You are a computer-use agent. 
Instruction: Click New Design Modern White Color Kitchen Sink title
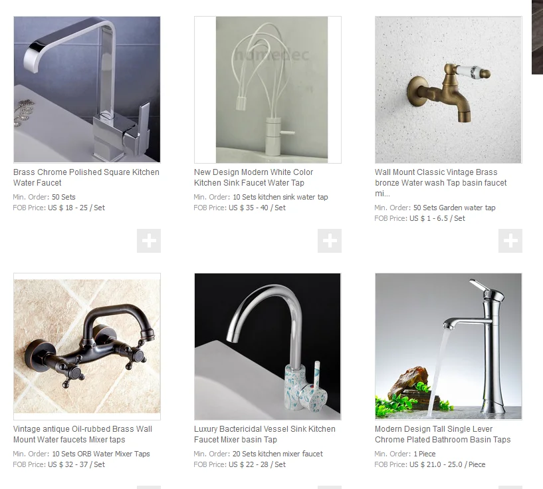[x=253, y=178]
